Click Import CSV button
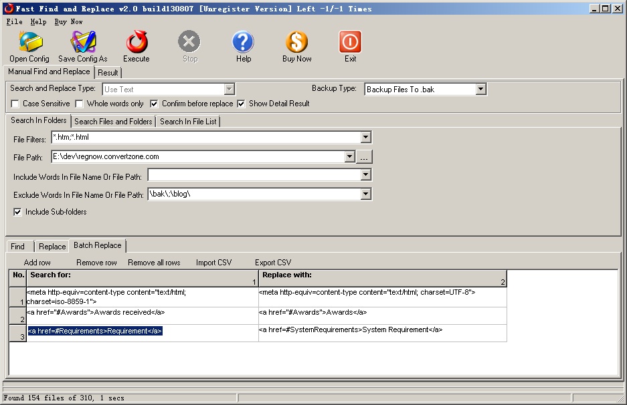This screenshot has width=627, height=405. pos(213,263)
